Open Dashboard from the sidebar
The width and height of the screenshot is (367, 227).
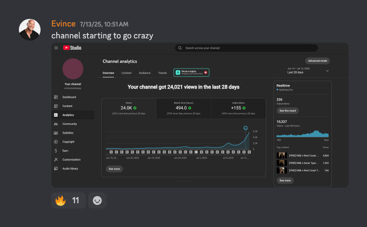tap(69, 97)
